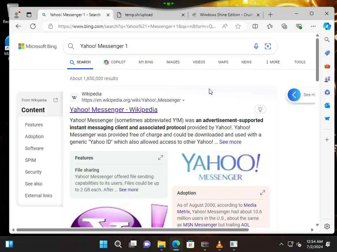Open sidebar Microsoft 365 icon
Screen dimensions: 337x252
[x=327, y=92]
